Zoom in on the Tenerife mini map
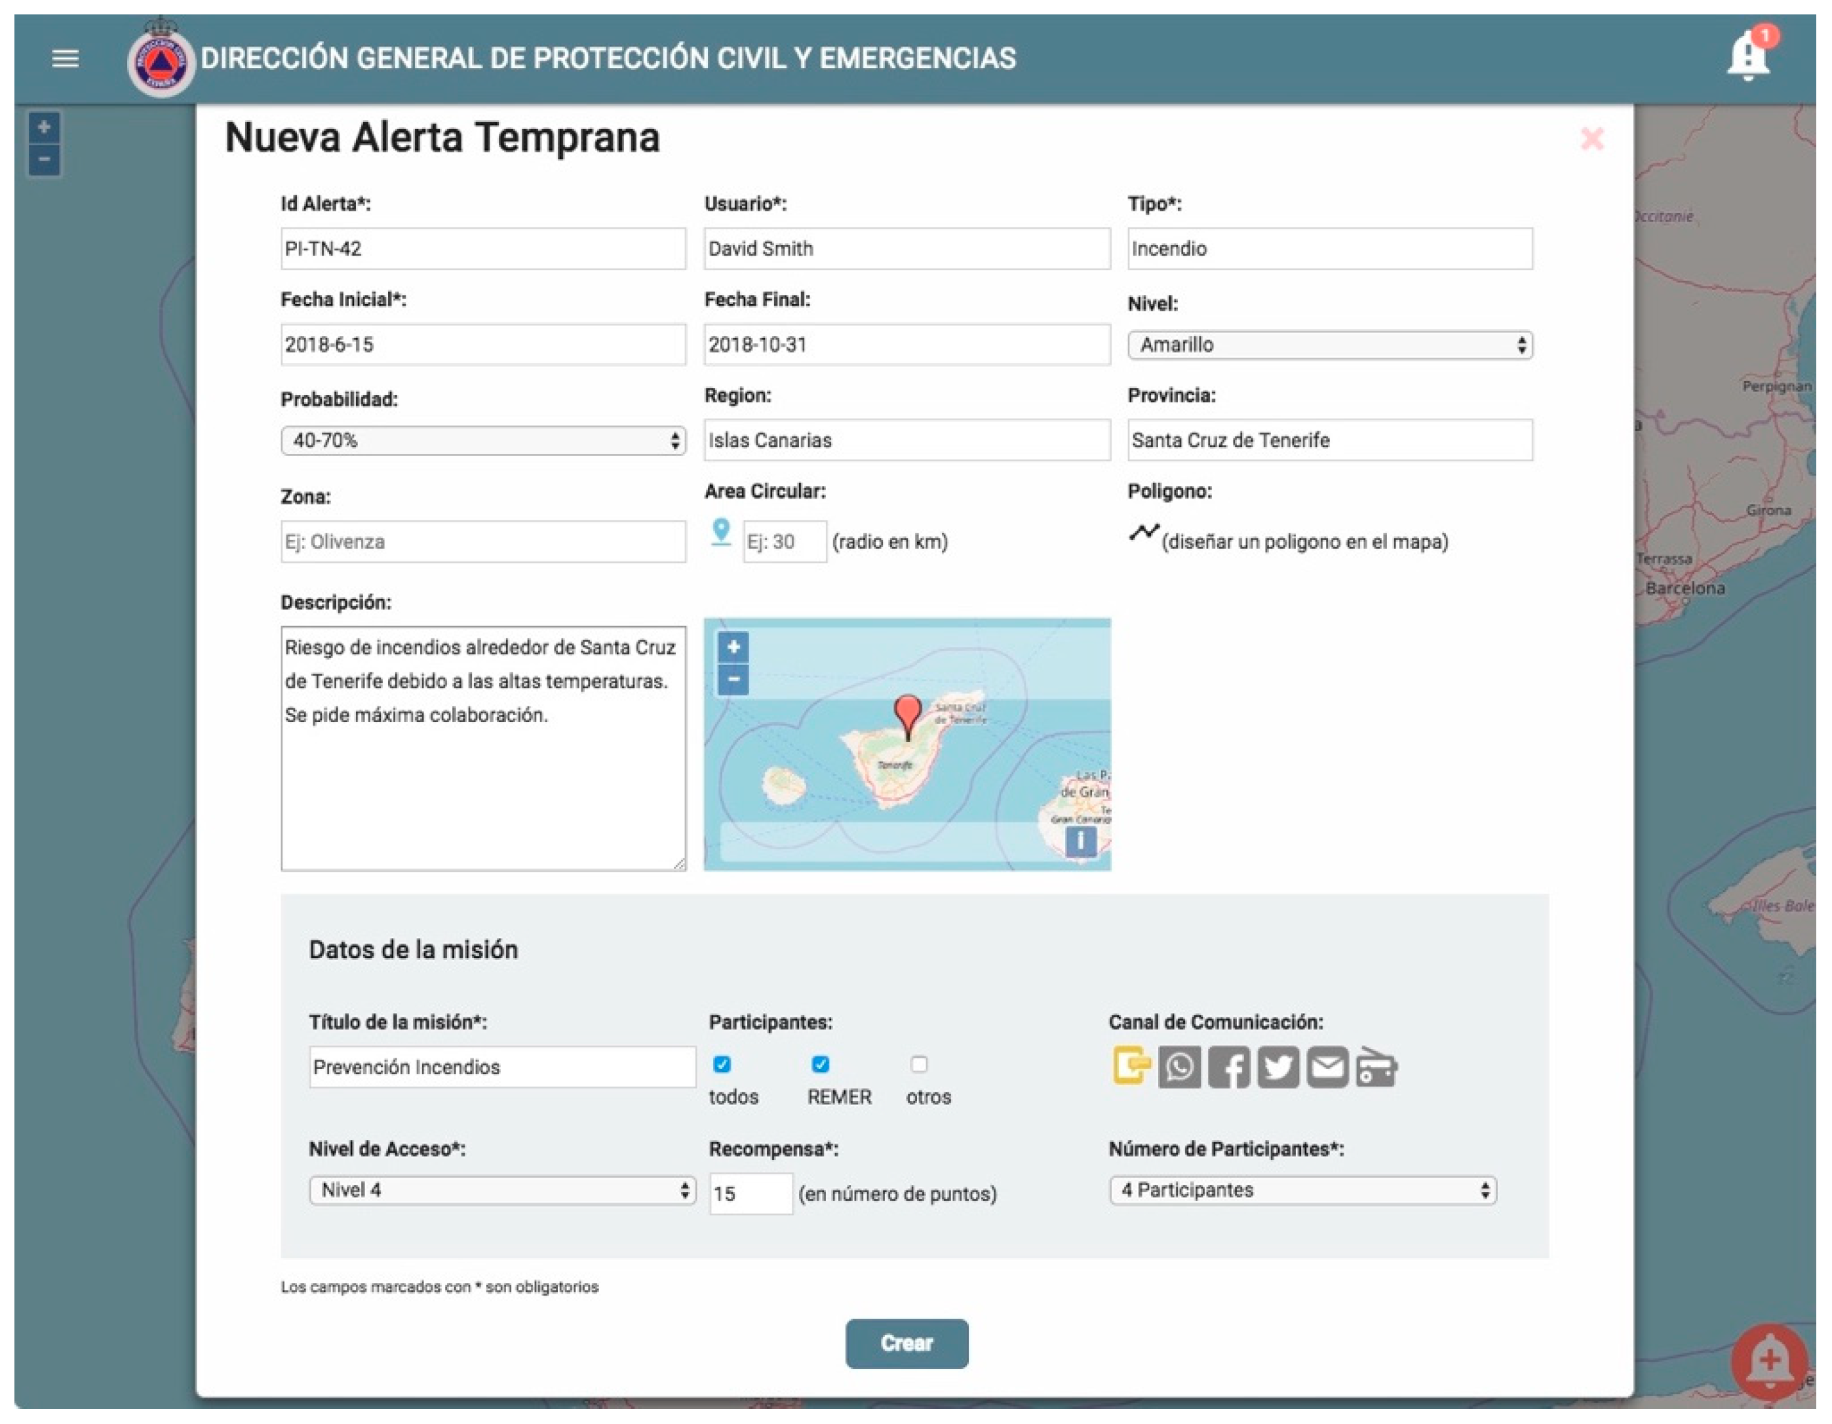Viewport: 1832px width, 1424px height. point(733,647)
